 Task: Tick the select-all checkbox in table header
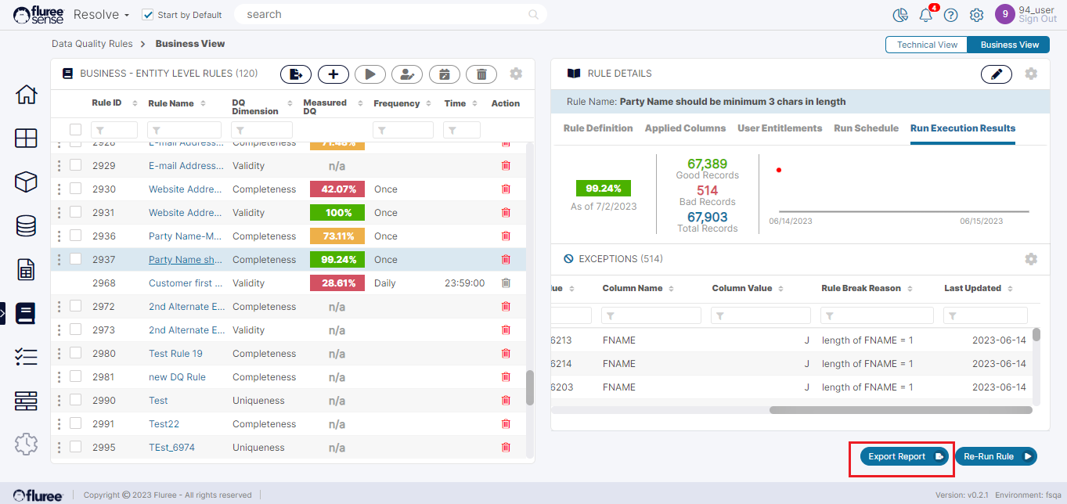[76, 130]
